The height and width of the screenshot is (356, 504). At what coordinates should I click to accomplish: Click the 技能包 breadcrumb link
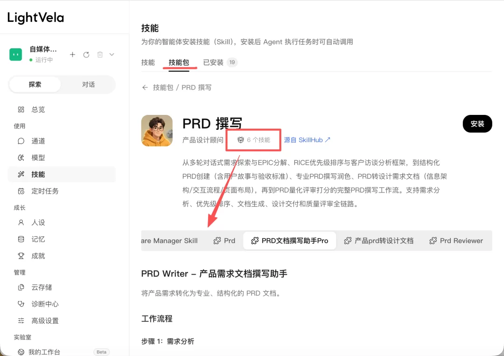click(163, 87)
